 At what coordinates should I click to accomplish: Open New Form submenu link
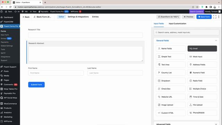click(5, 35)
